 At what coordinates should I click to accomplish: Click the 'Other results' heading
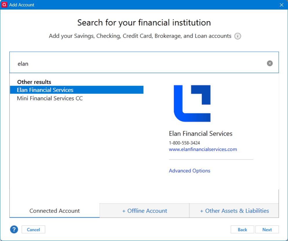point(34,82)
